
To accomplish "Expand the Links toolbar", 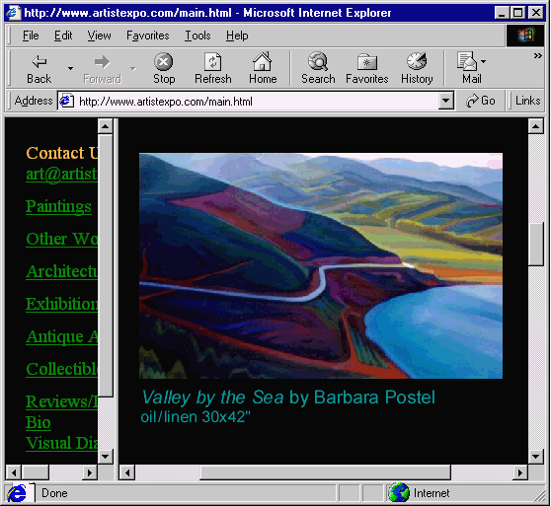I will point(527,101).
